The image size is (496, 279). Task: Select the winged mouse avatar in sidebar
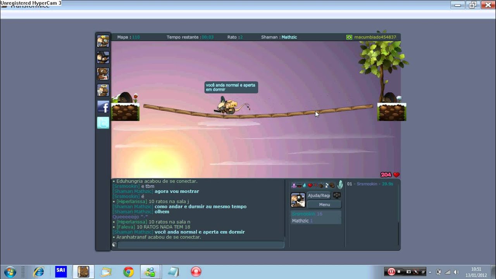click(x=103, y=90)
